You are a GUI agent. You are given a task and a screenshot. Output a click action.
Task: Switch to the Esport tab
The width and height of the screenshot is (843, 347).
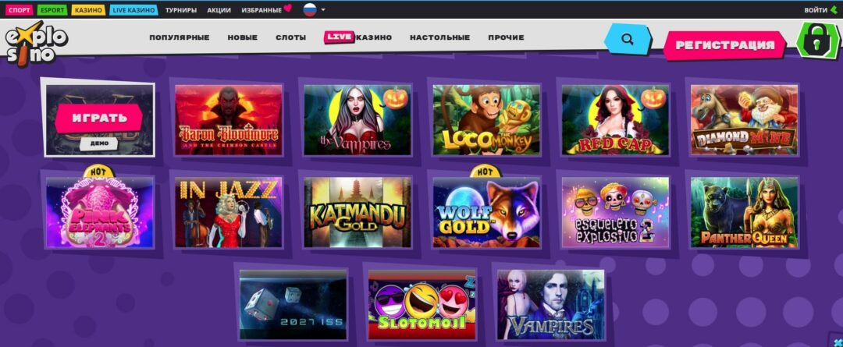click(x=52, y=9)
